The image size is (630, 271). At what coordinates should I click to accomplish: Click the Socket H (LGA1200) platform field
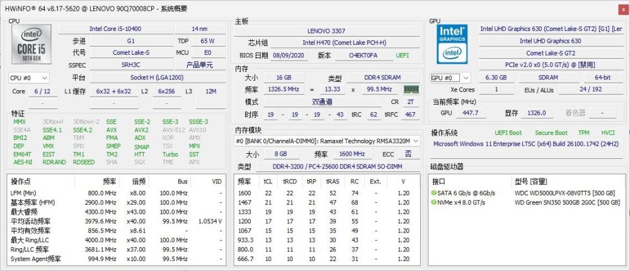pyautogui.click(x=157, y=78)
